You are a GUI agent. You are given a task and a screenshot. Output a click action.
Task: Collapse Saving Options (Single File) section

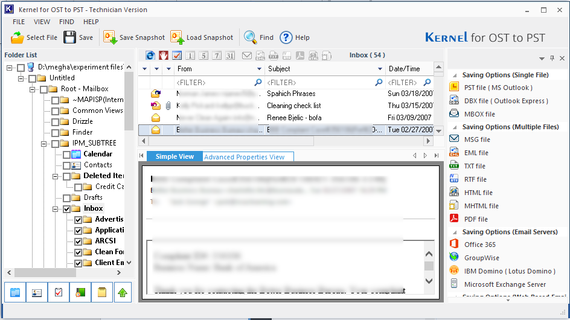coord(455,75)
